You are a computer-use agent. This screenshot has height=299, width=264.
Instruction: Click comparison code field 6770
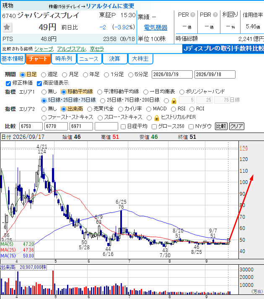point(56,126)
